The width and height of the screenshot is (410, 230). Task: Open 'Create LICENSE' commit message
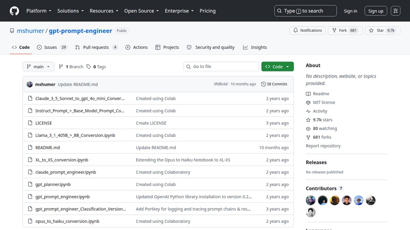(x=151, y=123)
